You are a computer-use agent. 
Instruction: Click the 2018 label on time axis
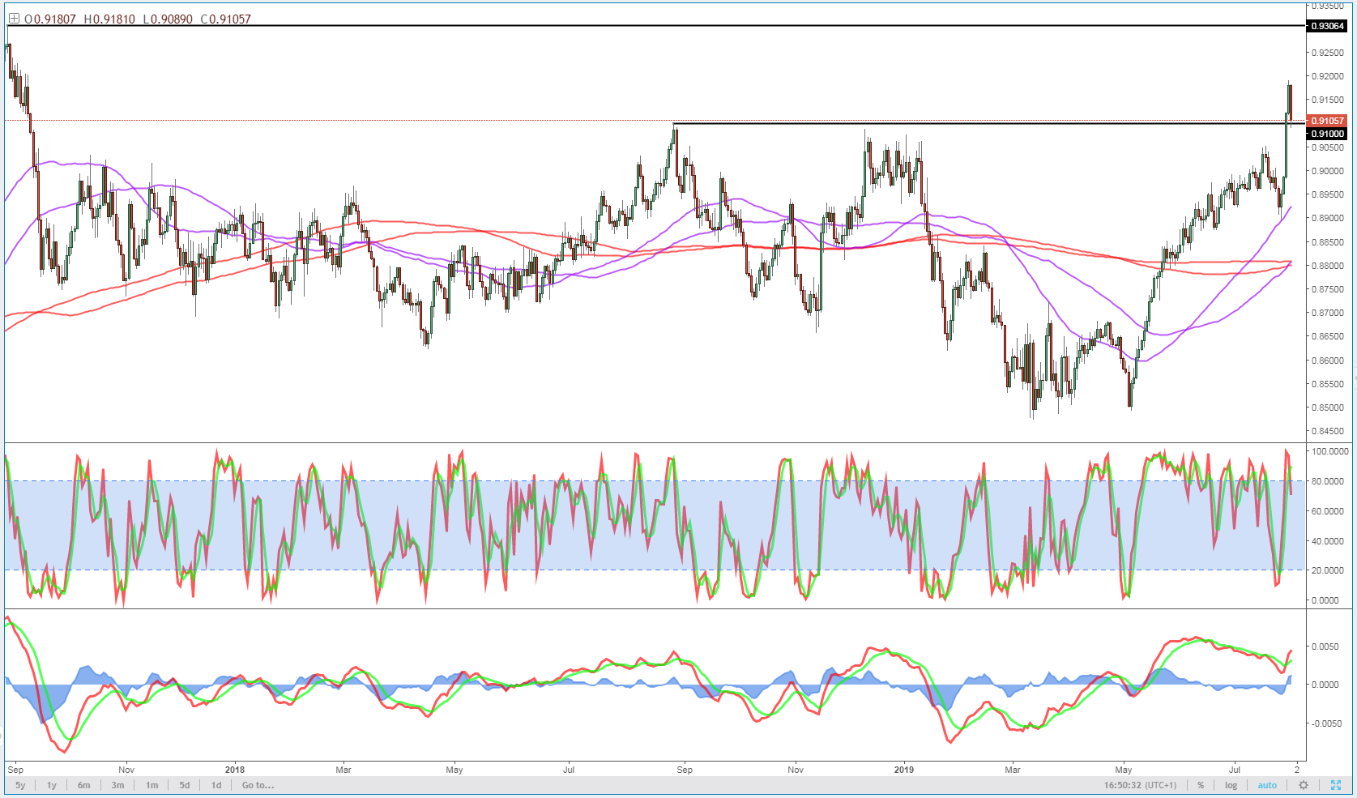point(234,770)
